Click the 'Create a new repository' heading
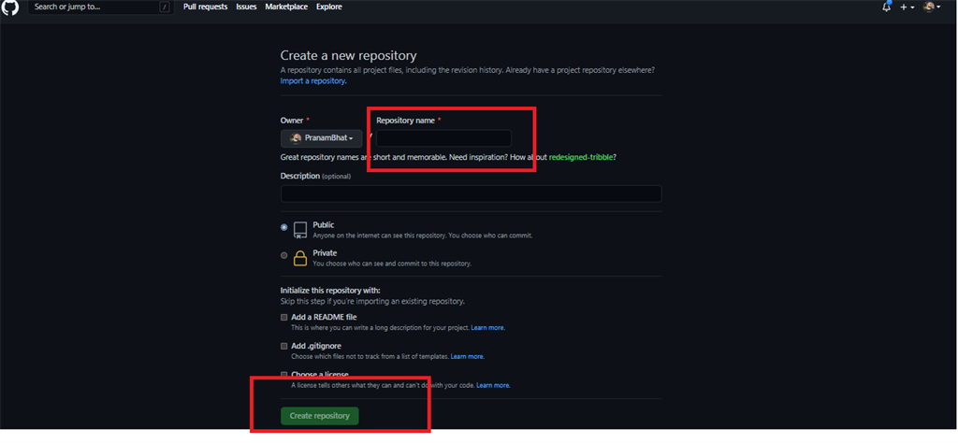This screenshot has height=443, width=958. (x=348, y=55)
